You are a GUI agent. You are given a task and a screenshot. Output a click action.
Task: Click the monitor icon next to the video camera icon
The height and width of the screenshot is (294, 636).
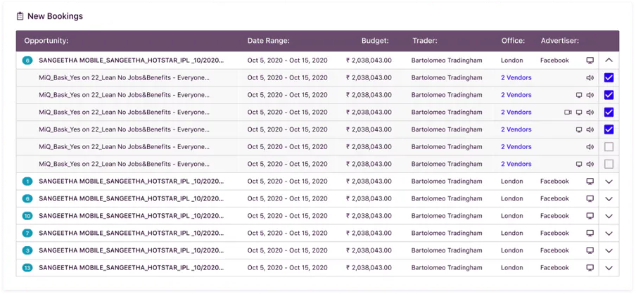(579, 113)
